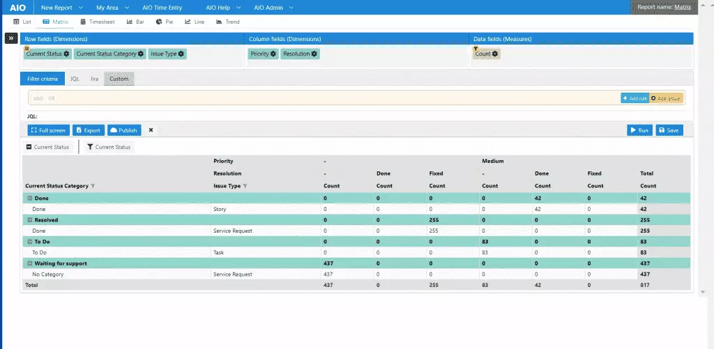Screen dimensions: 714x349
Task: Open gear settings on Priority field
Action: coord(273,54)
